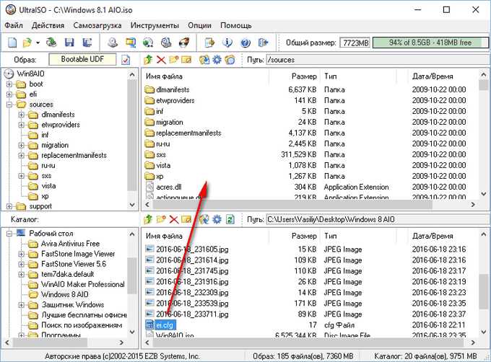Click the image properties checkmark icon near Bootable UDF
This screenshot has width=491, height=362.
pos(126,60)
